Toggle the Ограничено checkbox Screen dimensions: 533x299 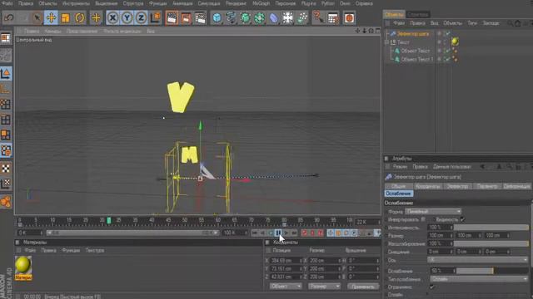pos(431,287)
